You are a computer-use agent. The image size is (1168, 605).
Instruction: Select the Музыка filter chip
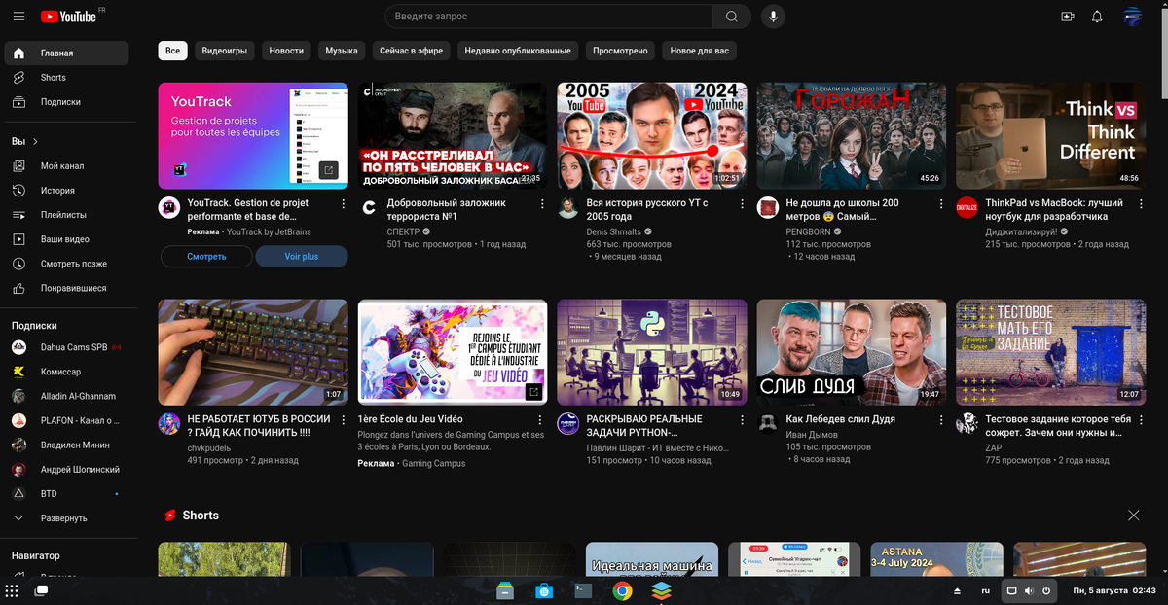click(x=342, y=51)
